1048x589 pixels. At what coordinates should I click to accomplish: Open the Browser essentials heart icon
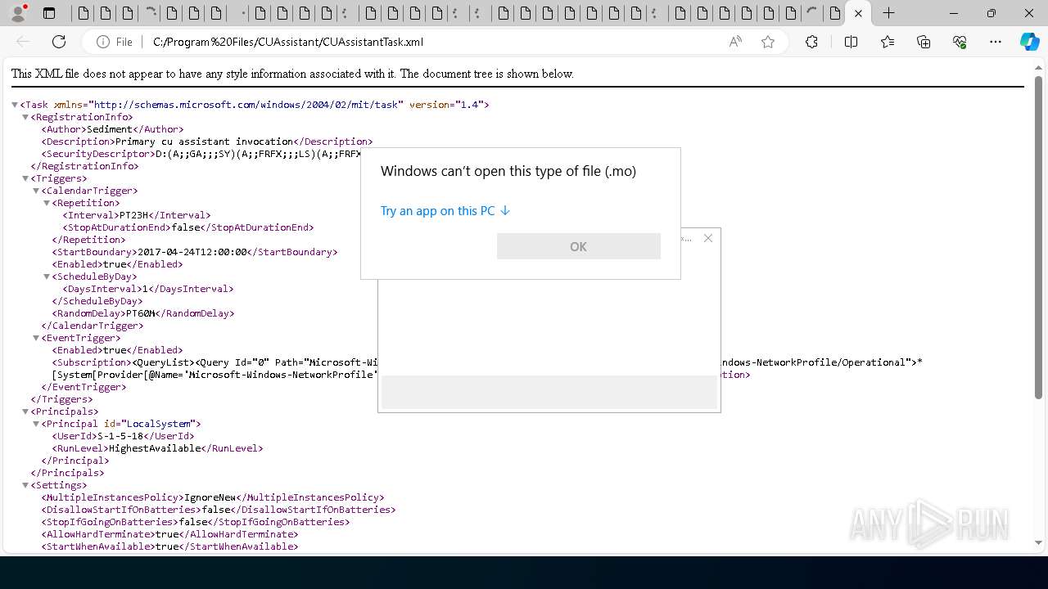point(960,42)
